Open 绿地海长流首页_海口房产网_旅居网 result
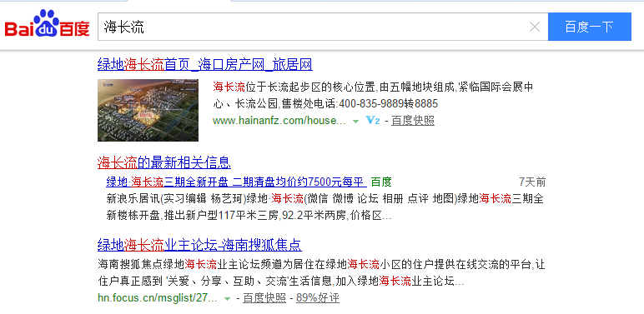 tap(205, 64)
